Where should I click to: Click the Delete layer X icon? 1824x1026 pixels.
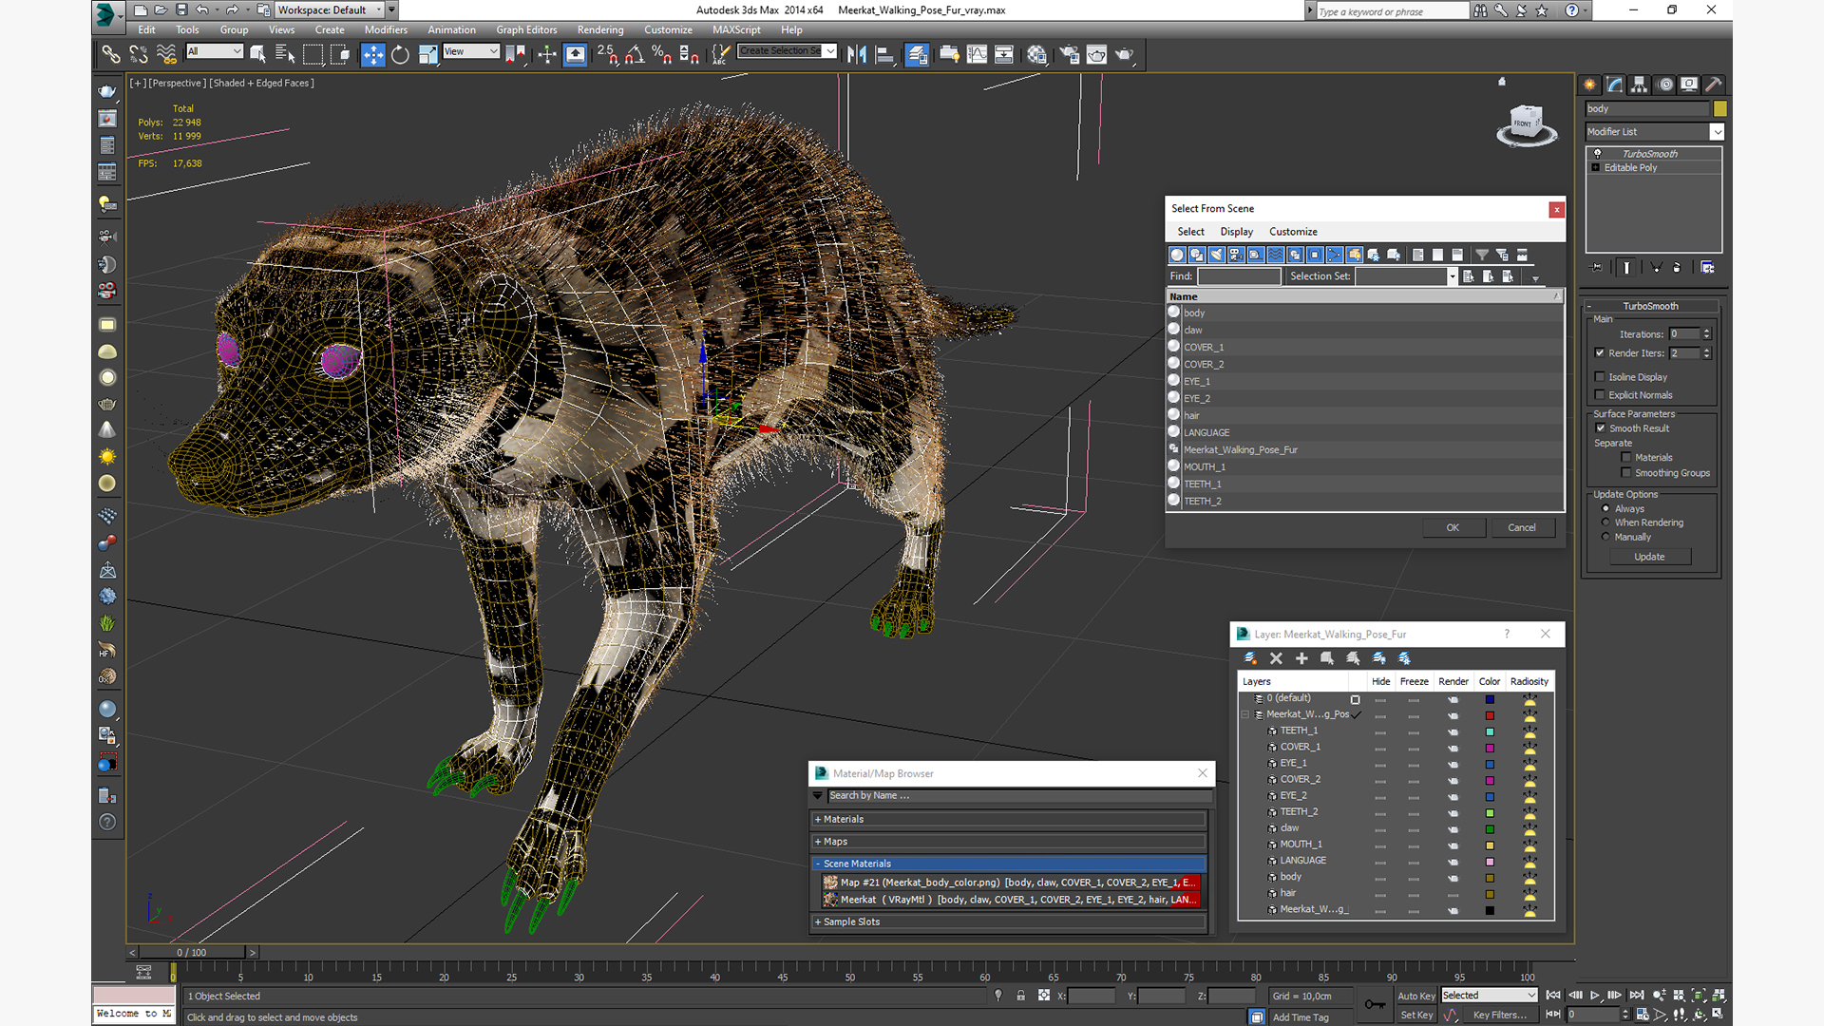point(1276,658)
